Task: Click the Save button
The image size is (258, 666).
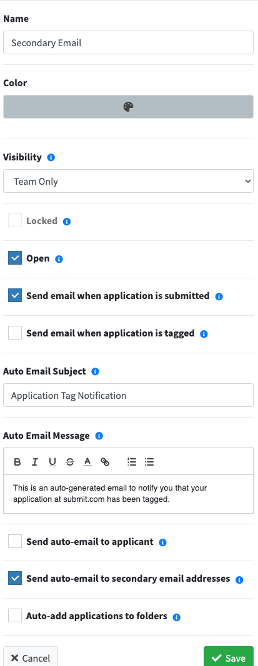Action: (x=229, y=657)
